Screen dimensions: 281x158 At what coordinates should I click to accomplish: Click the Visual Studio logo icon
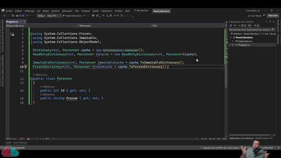pyautogui.click(x=3, y=11)
